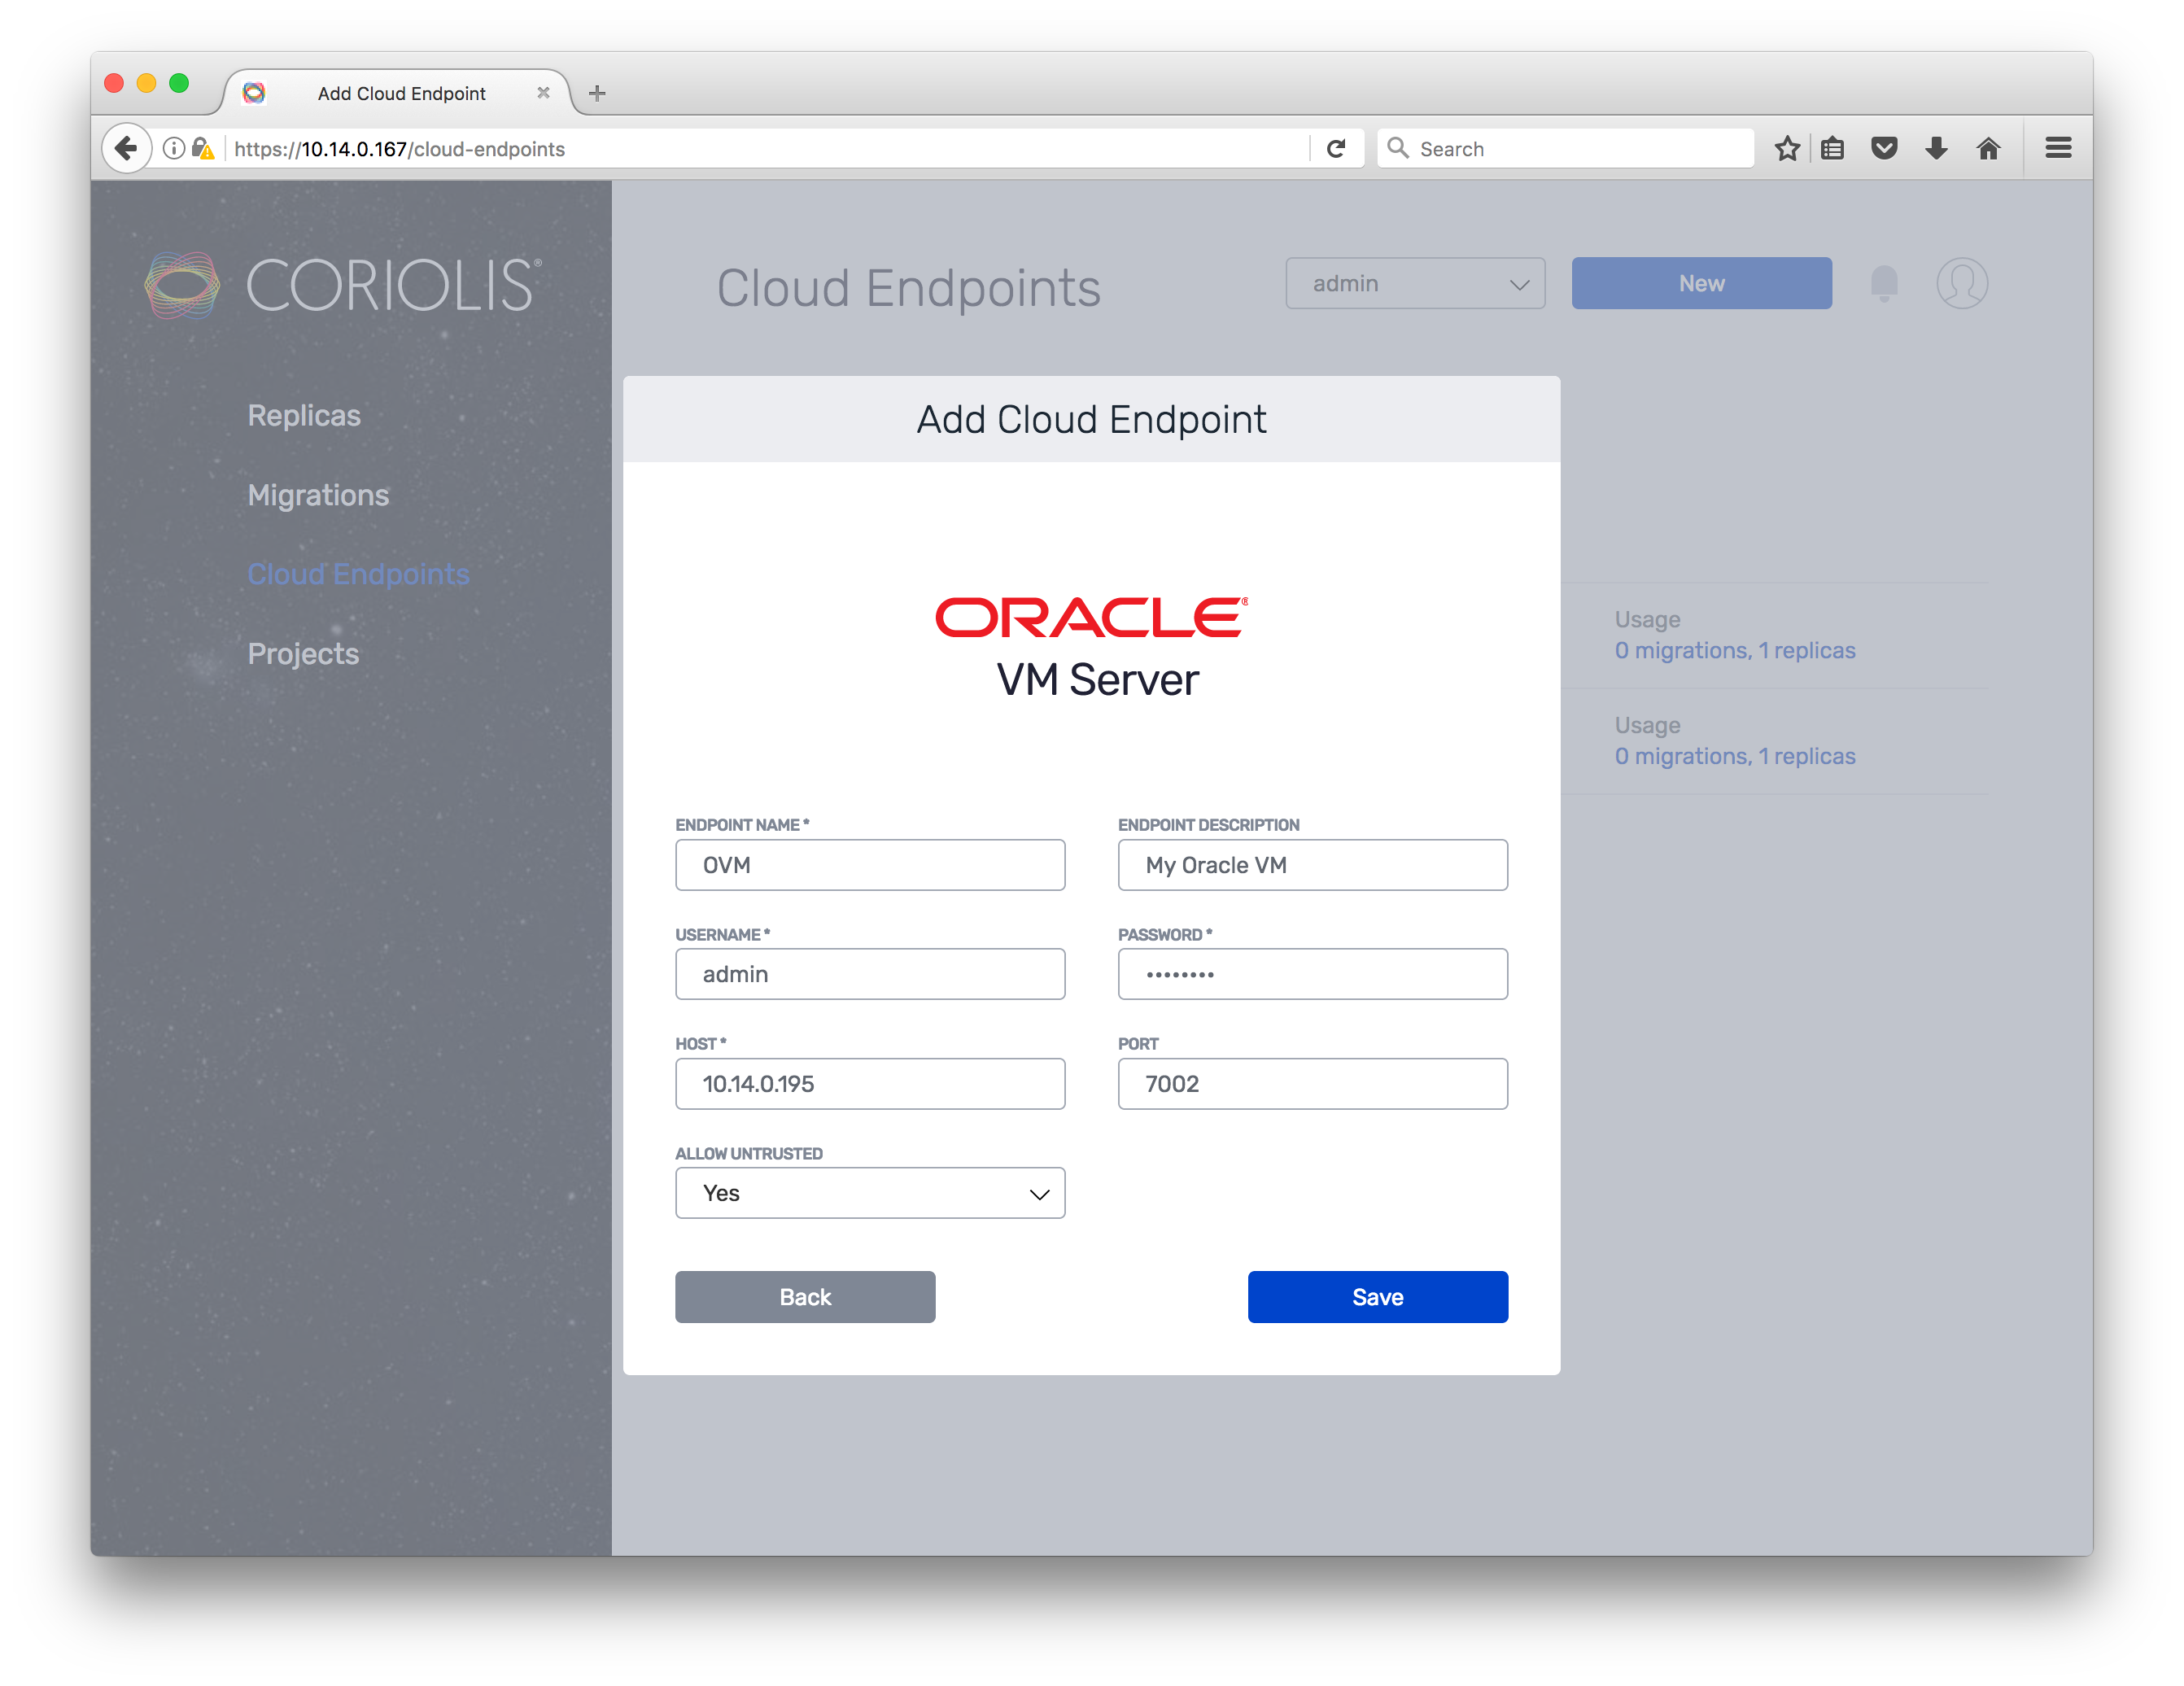Open a new browser tab
This screenshot has height=1686, width=2184.
597,93
